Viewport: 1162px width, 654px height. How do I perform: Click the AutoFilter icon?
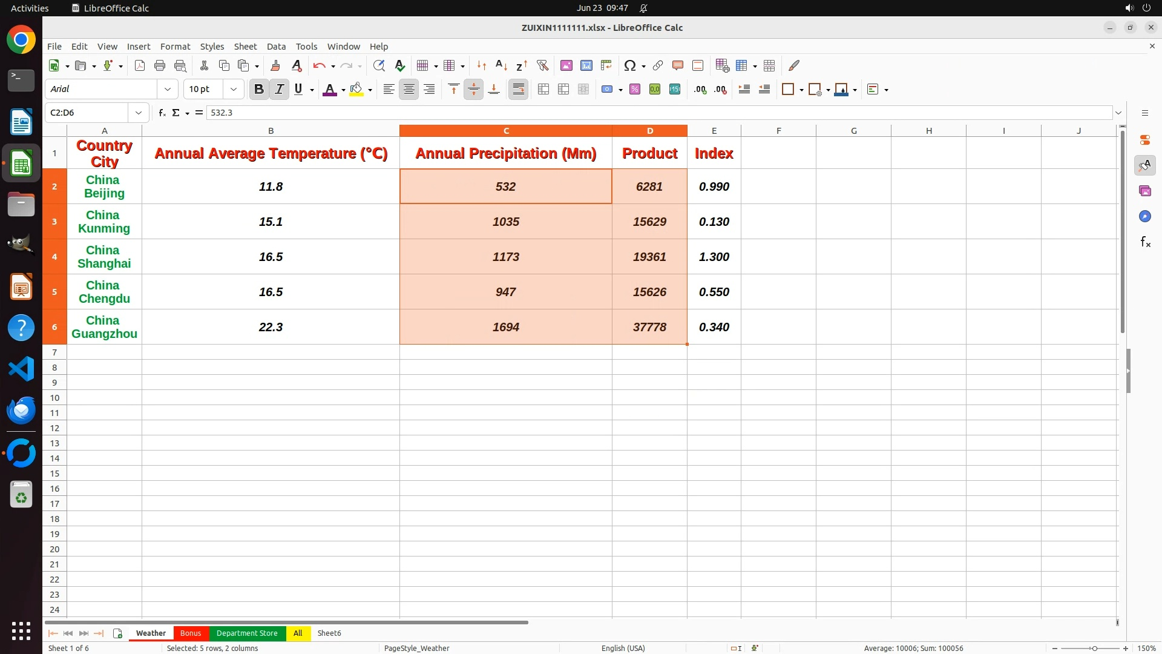(542, 65)
